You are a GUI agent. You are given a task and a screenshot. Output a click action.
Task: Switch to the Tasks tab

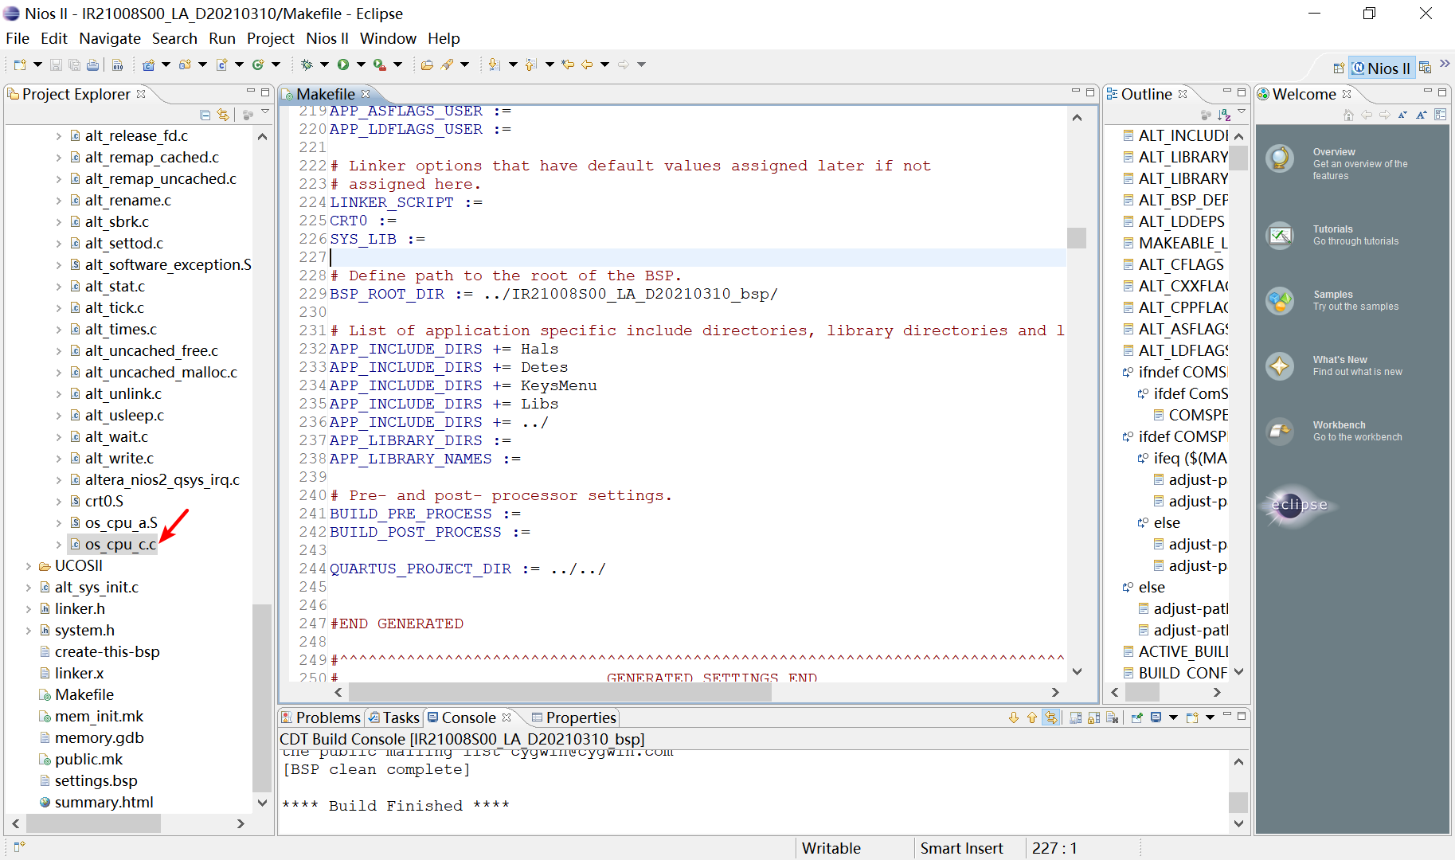coord(393,717)
